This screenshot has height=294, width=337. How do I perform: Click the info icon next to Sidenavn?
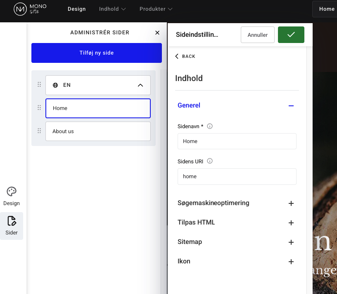pos(210,127)
